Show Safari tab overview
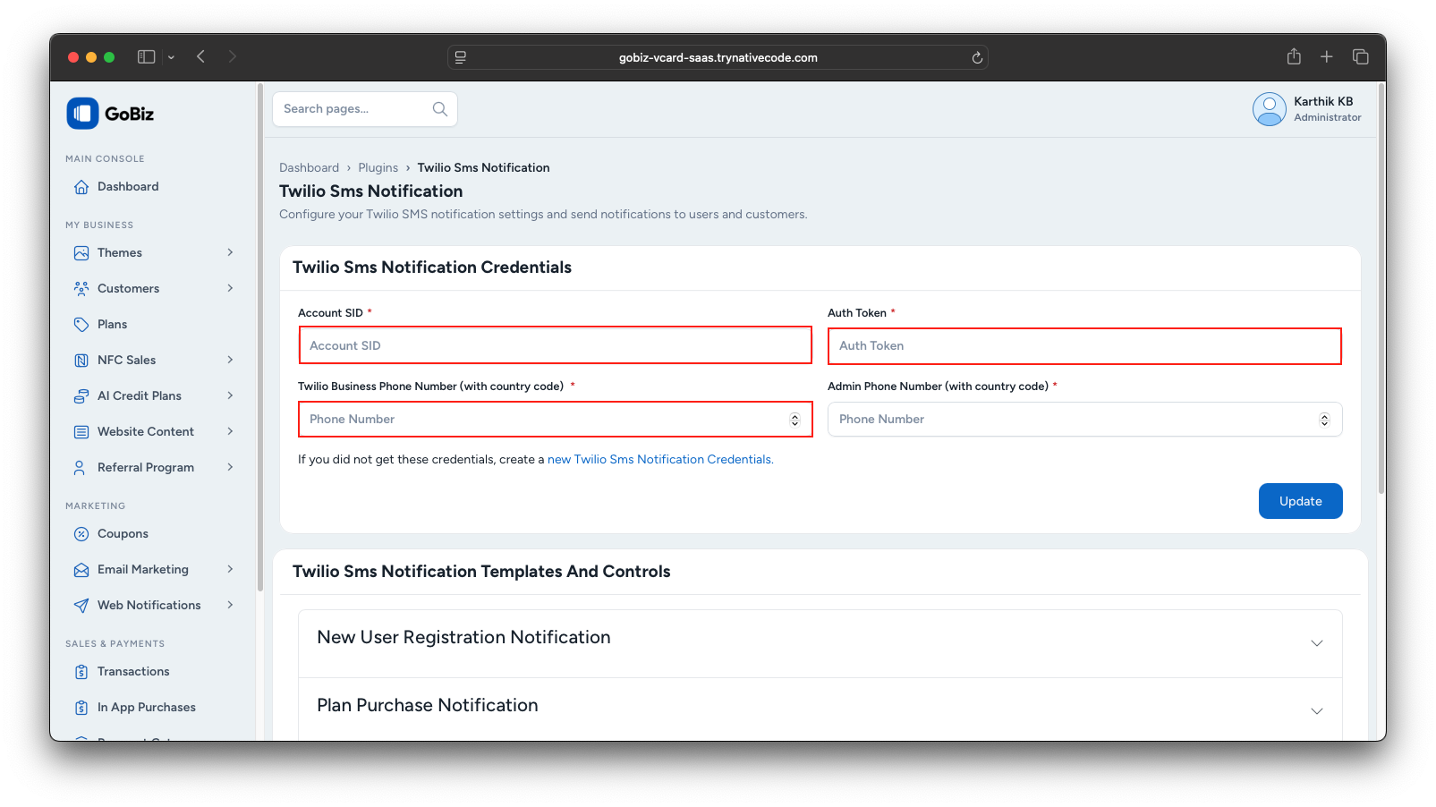Screen dimensions: 1436x807 click(1361, 57)
